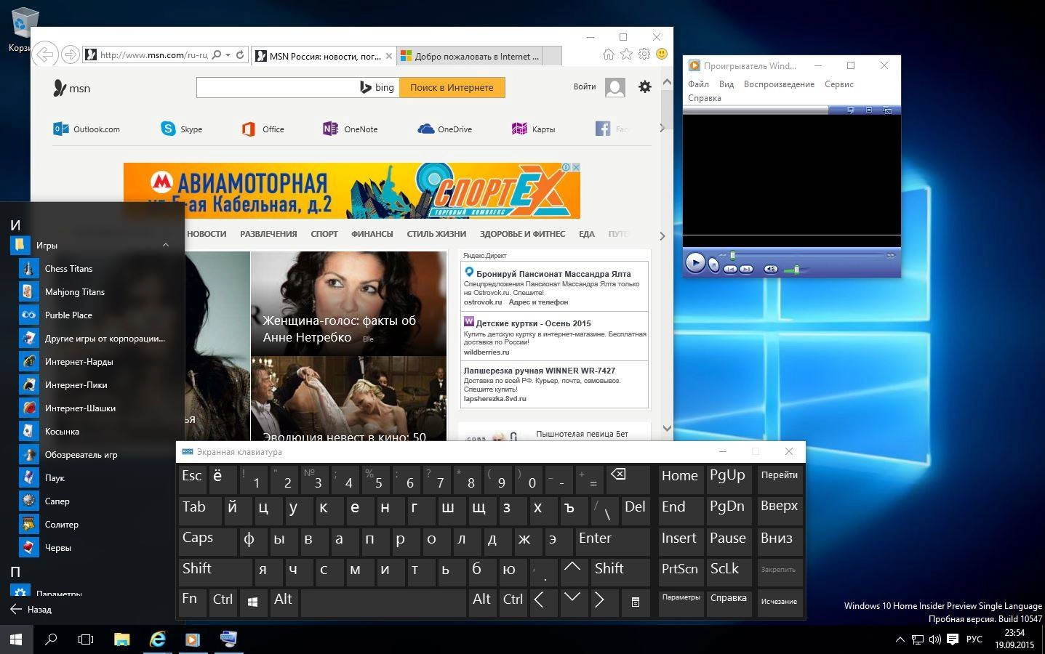Click the Войти sign-in link on MSN

[x=584, y=86]
